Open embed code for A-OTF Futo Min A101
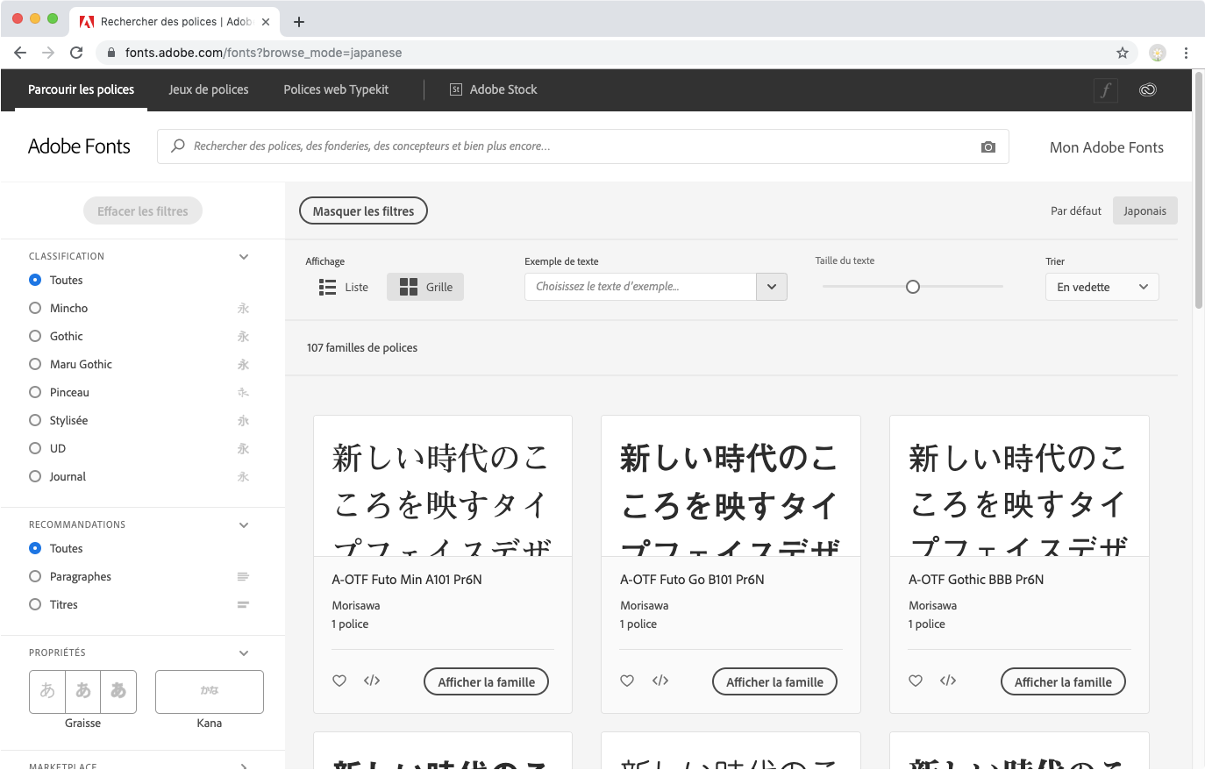This screenshot has width=1205, height=770. click(x=372, y=681)
